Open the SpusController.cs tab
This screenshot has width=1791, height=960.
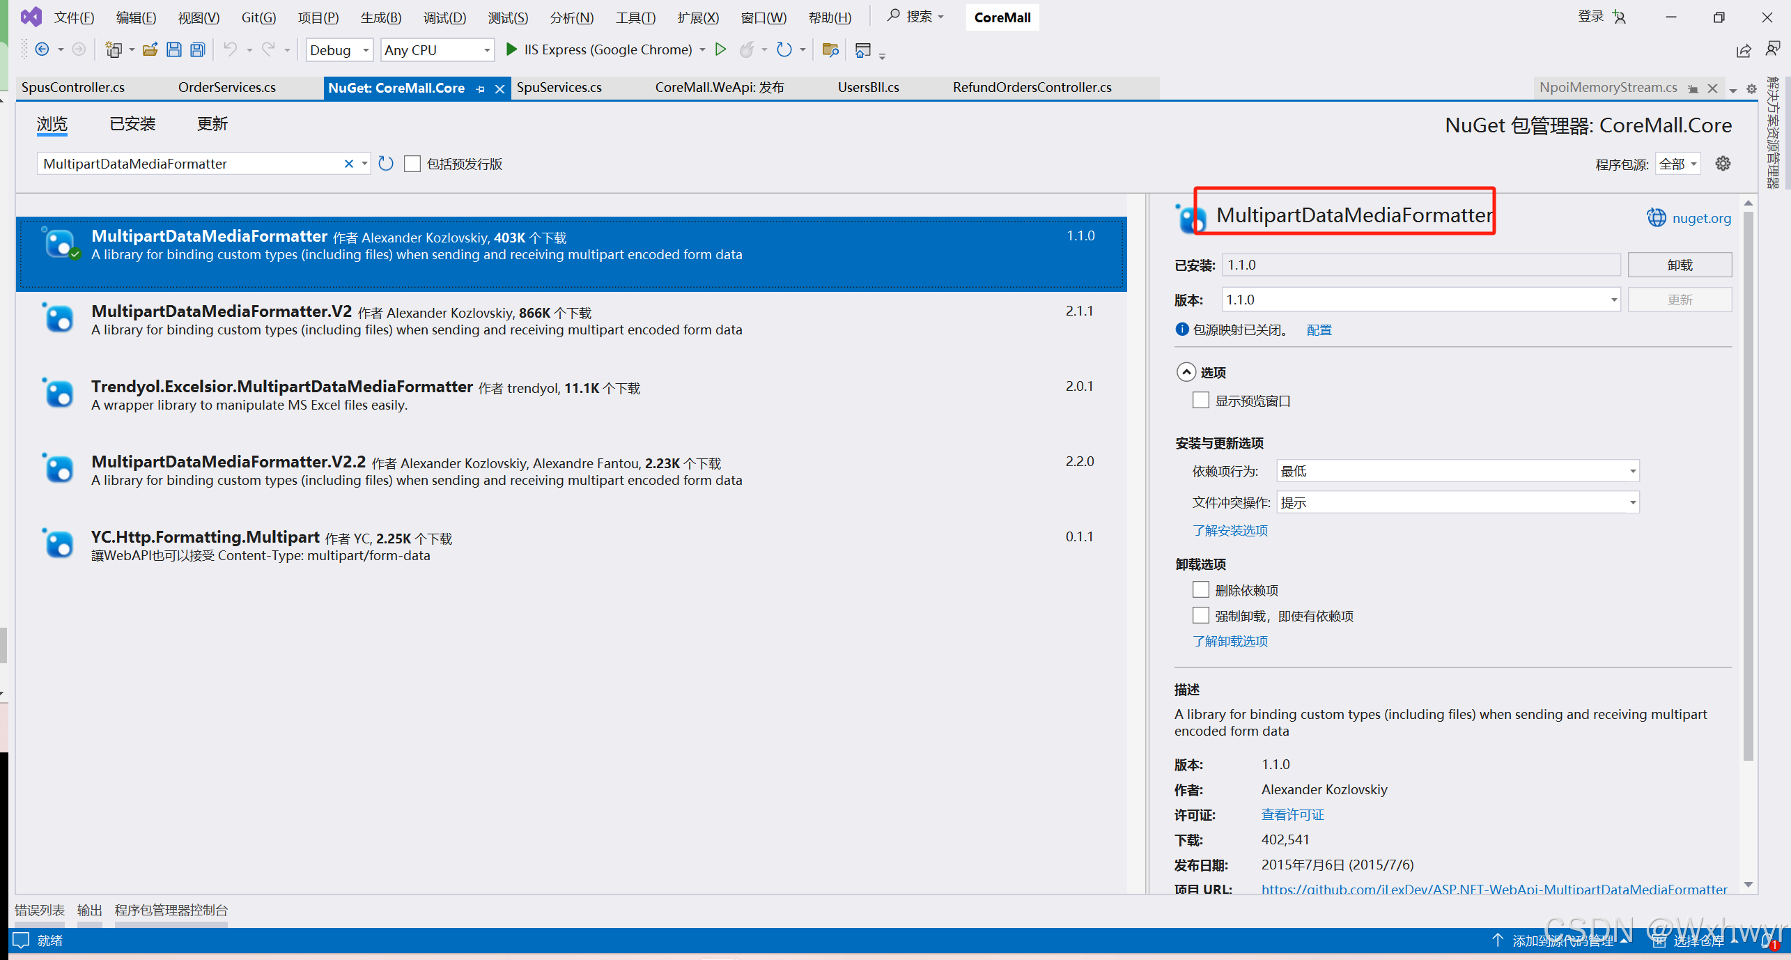click(x=72, y=87)
